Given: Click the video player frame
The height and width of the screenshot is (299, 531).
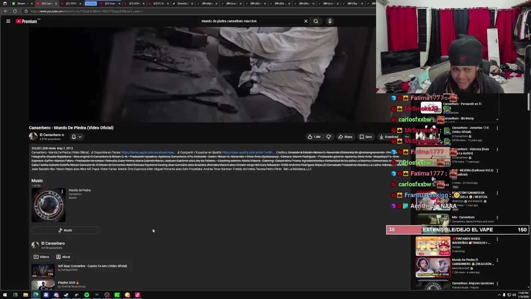Looking at the screenshot, I should 202,75.
